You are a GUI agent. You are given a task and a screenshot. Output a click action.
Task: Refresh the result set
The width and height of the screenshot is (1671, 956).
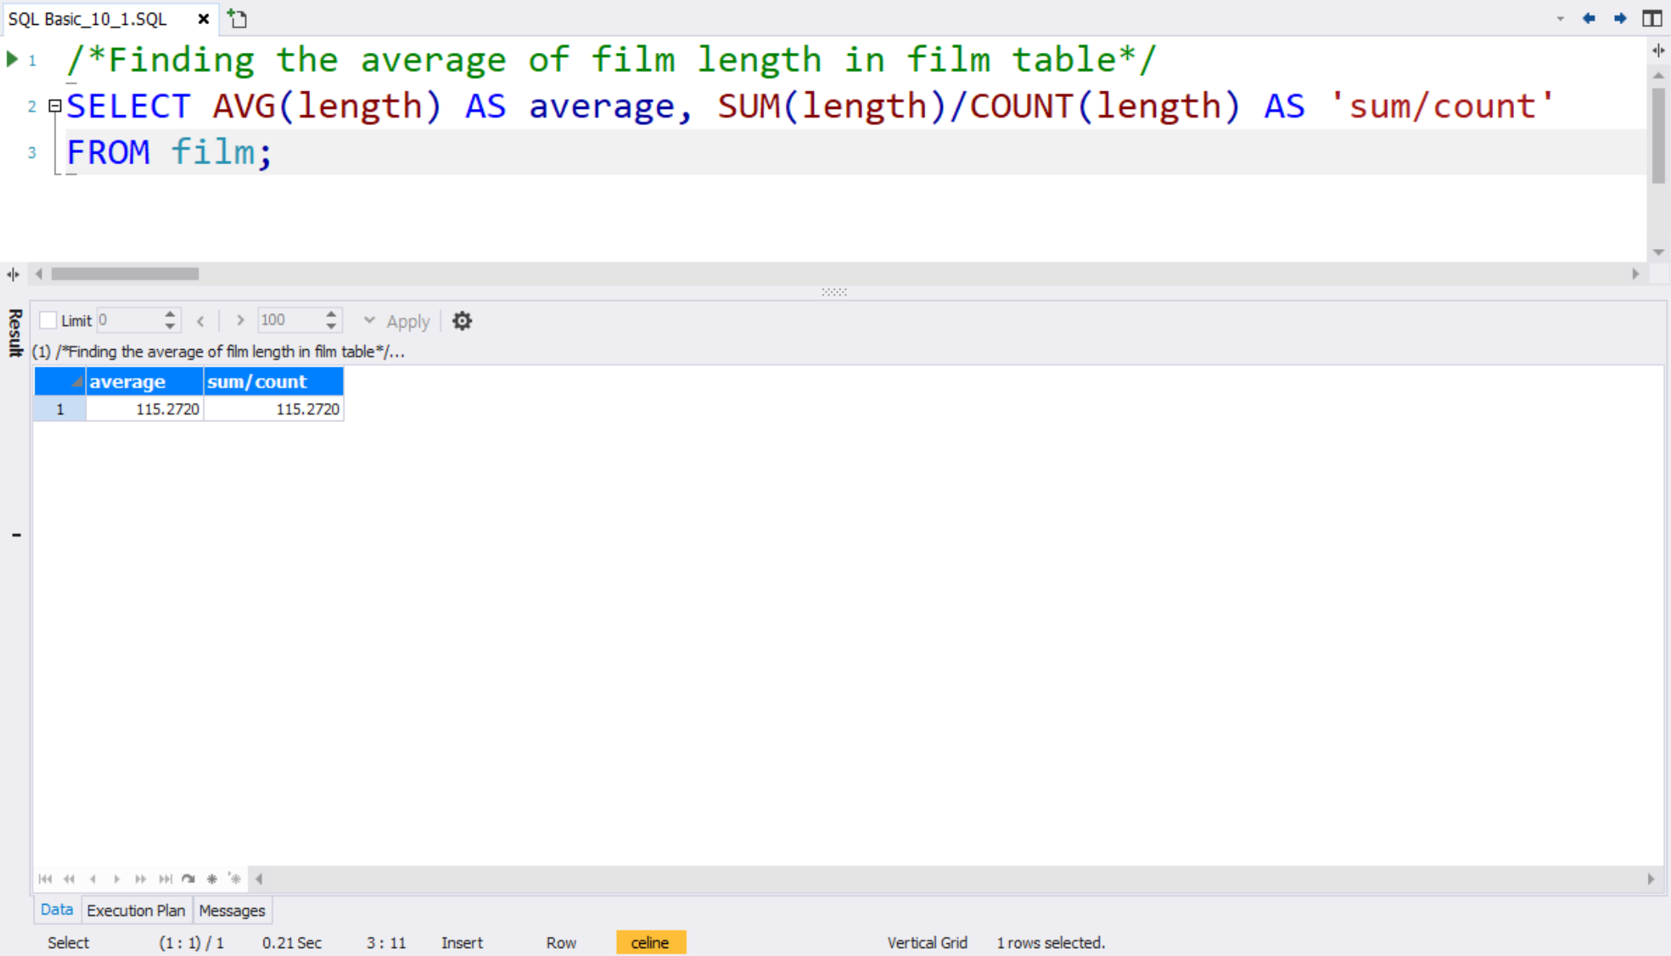coord(188,878)
